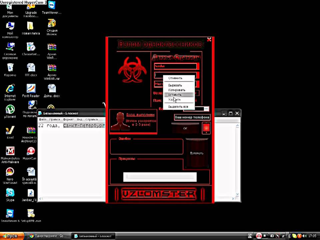Select the Новая папка folder icon
The height and width of the screenshot is (240, 320).
click(x=31, y=29)
